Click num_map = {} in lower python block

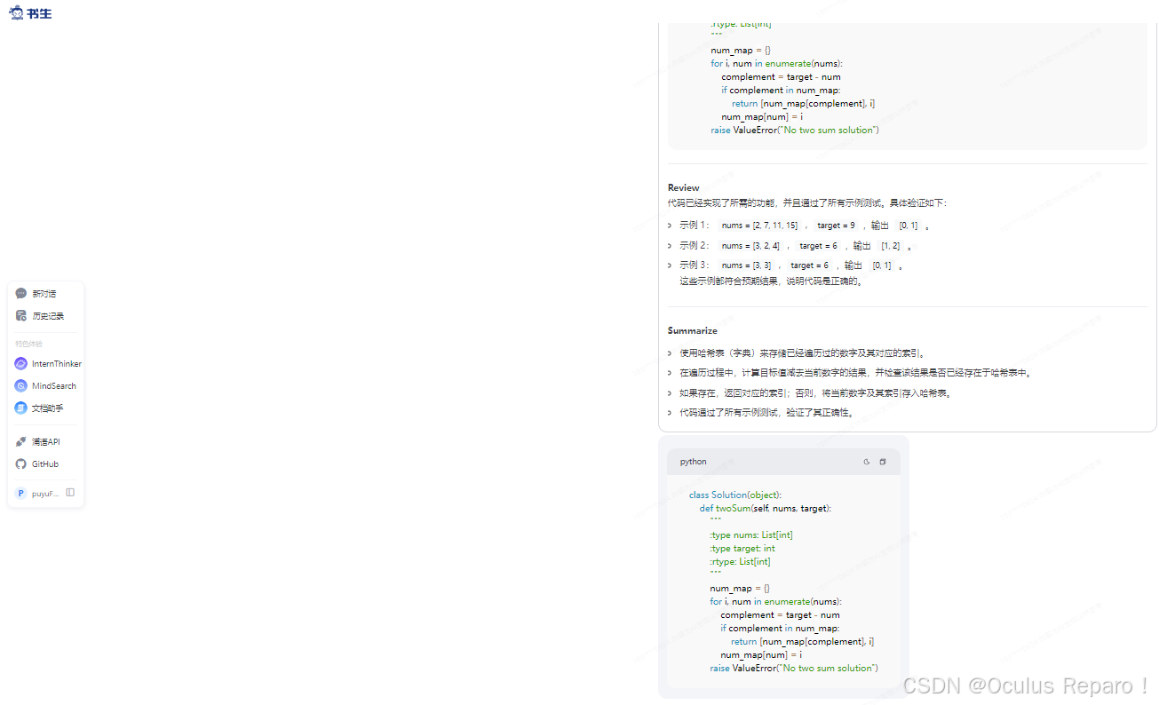click(740, 588)
